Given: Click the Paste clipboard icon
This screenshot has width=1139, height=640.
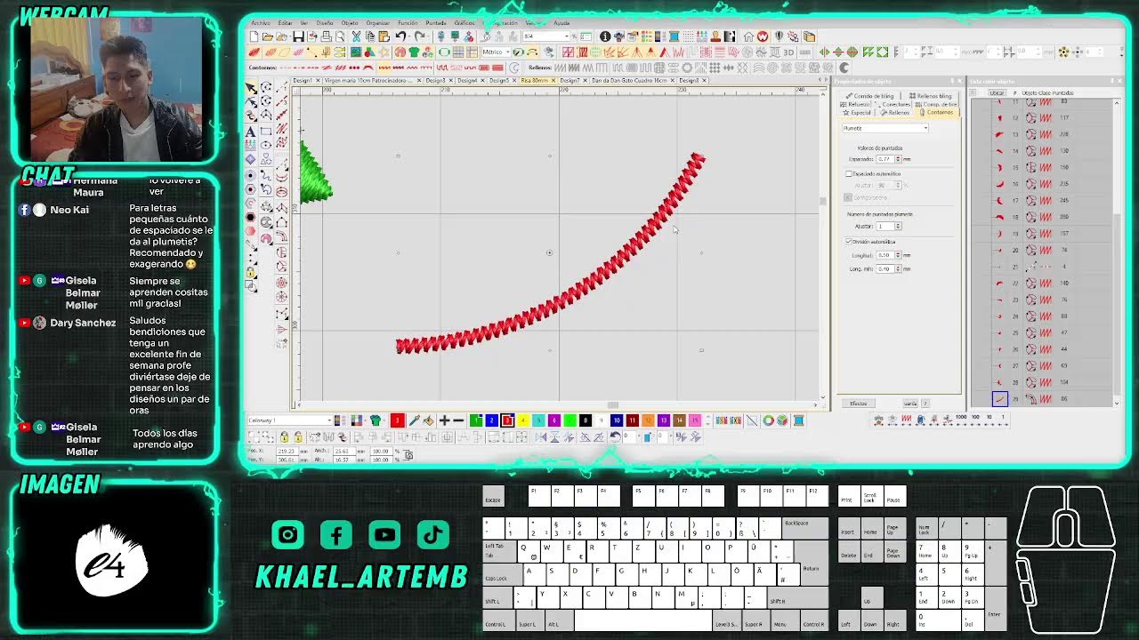Looking at the screenshot, I should (384, 36).
